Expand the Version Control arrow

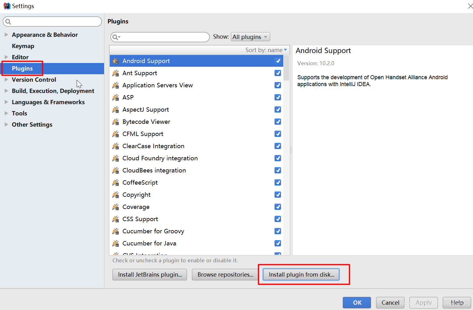[x=6, y=80]
